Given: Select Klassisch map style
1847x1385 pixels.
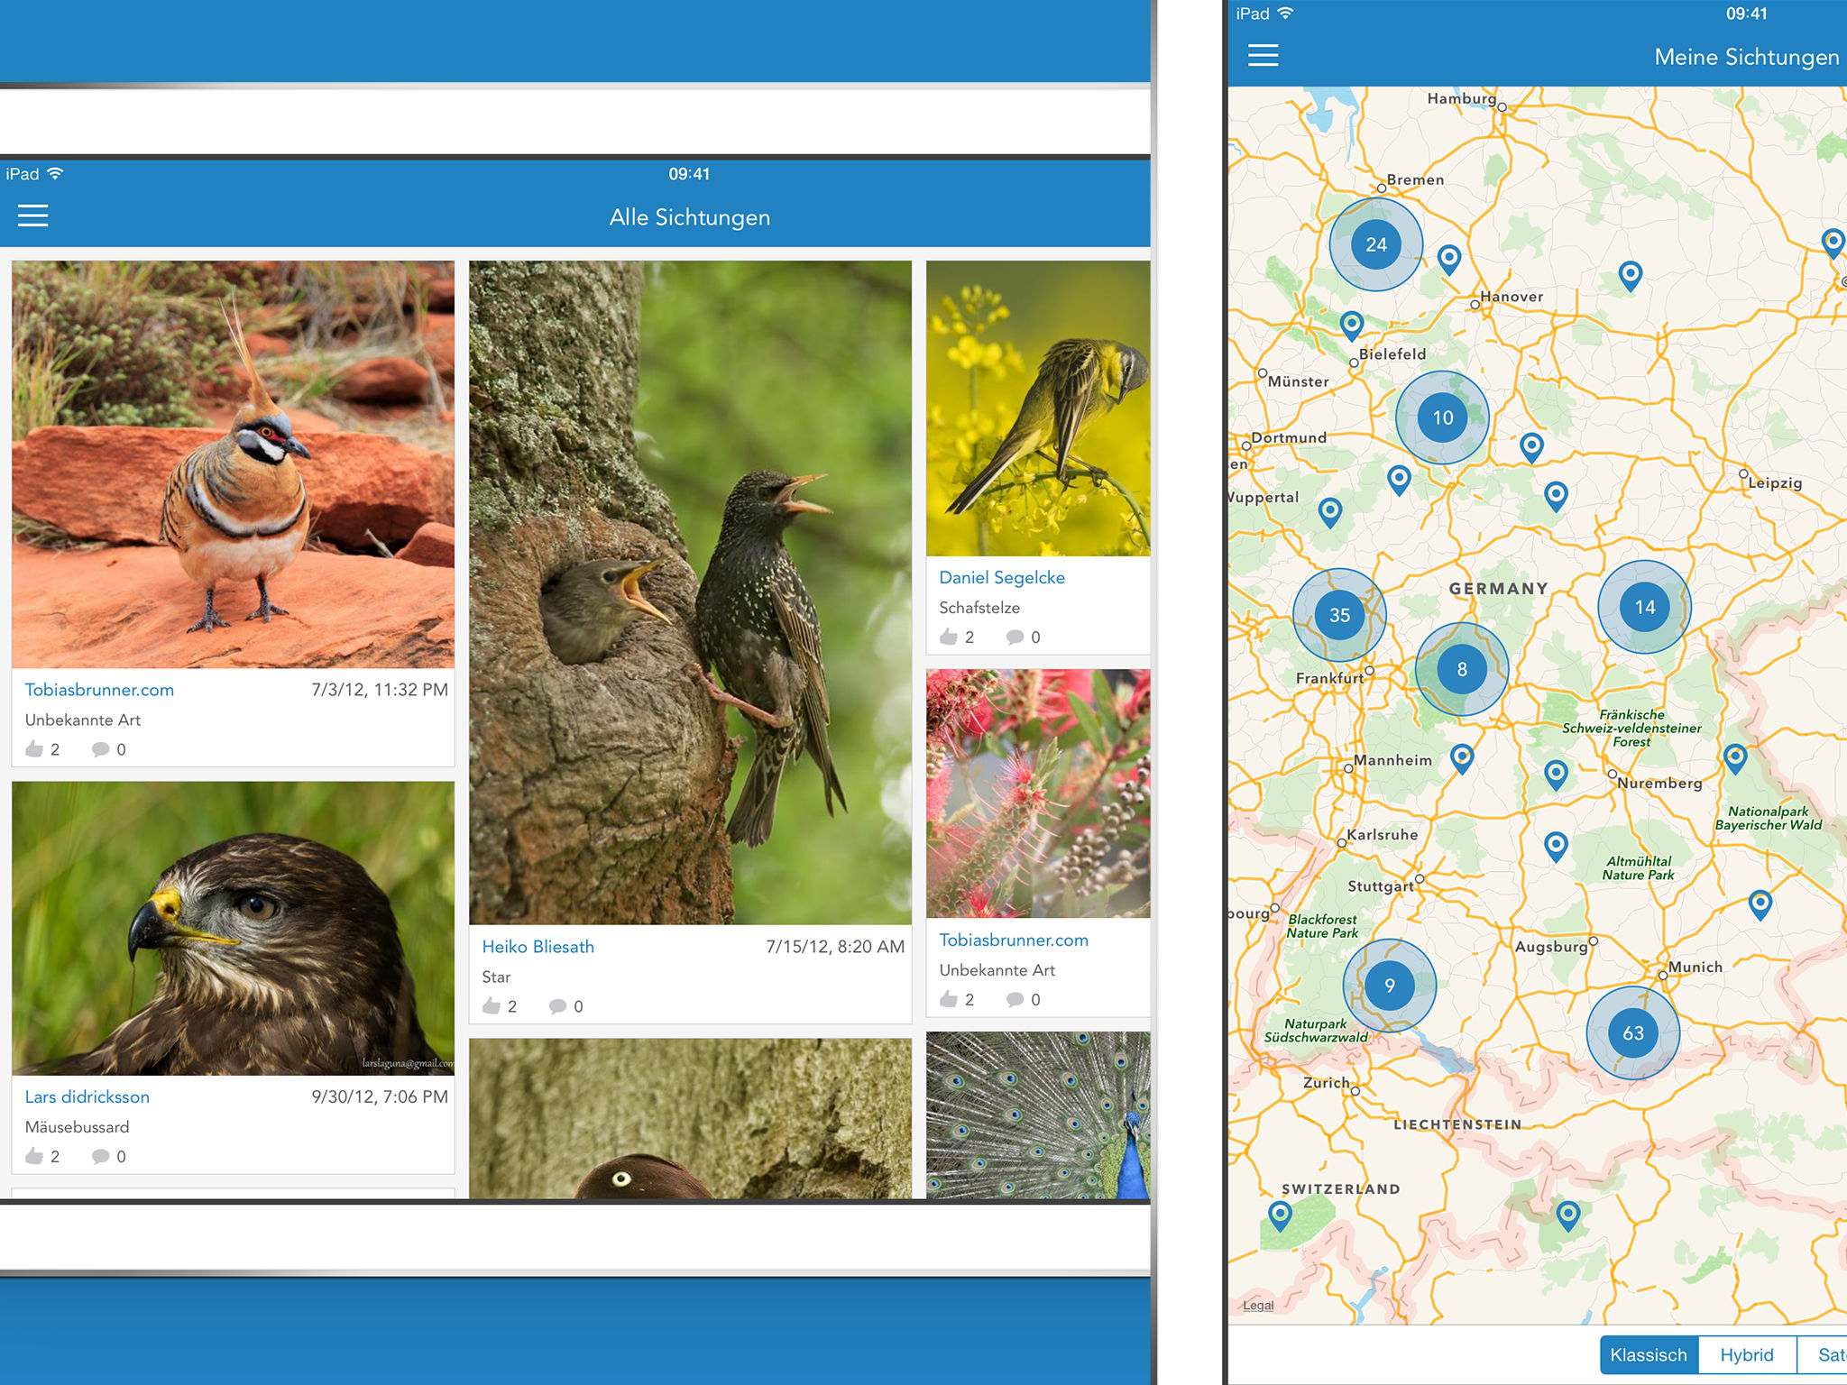Looking at the screenshot, I should pos(1649,1355).
